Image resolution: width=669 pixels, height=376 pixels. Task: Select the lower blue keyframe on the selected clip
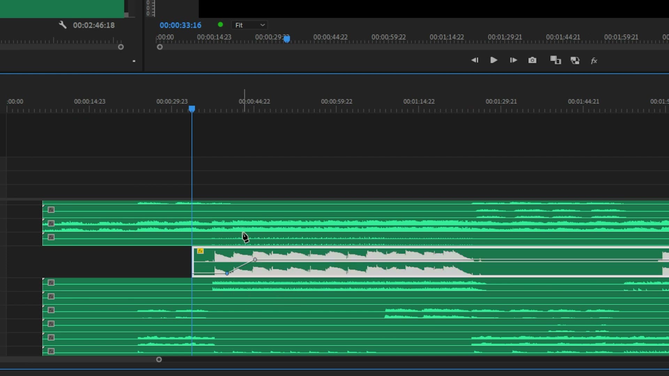pyautogui.click(x=227, y=274)
